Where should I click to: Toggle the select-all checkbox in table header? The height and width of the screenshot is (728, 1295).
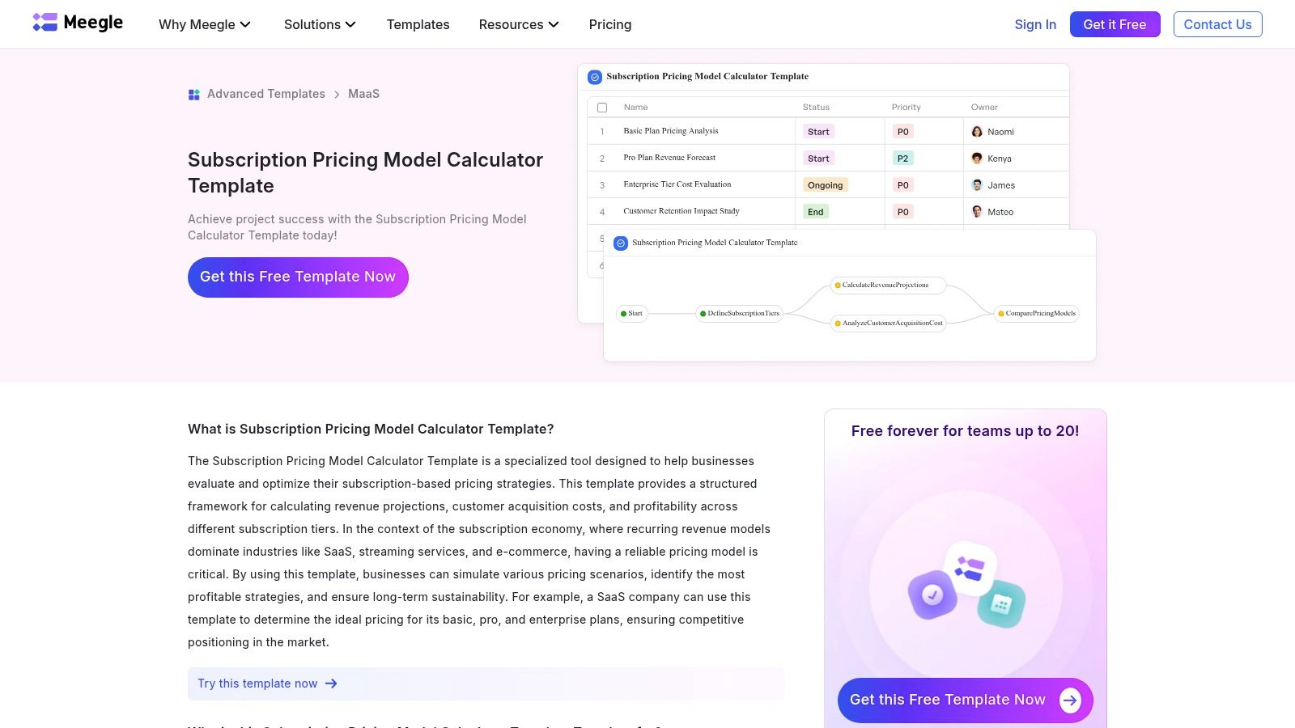(x=602, y=108)
